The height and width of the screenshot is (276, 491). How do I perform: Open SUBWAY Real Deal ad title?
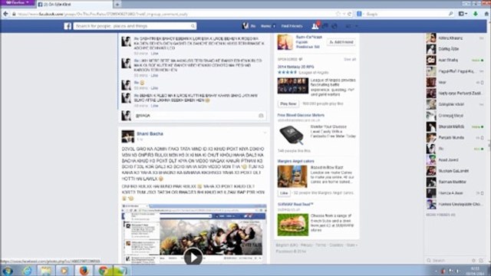point(295,205)
